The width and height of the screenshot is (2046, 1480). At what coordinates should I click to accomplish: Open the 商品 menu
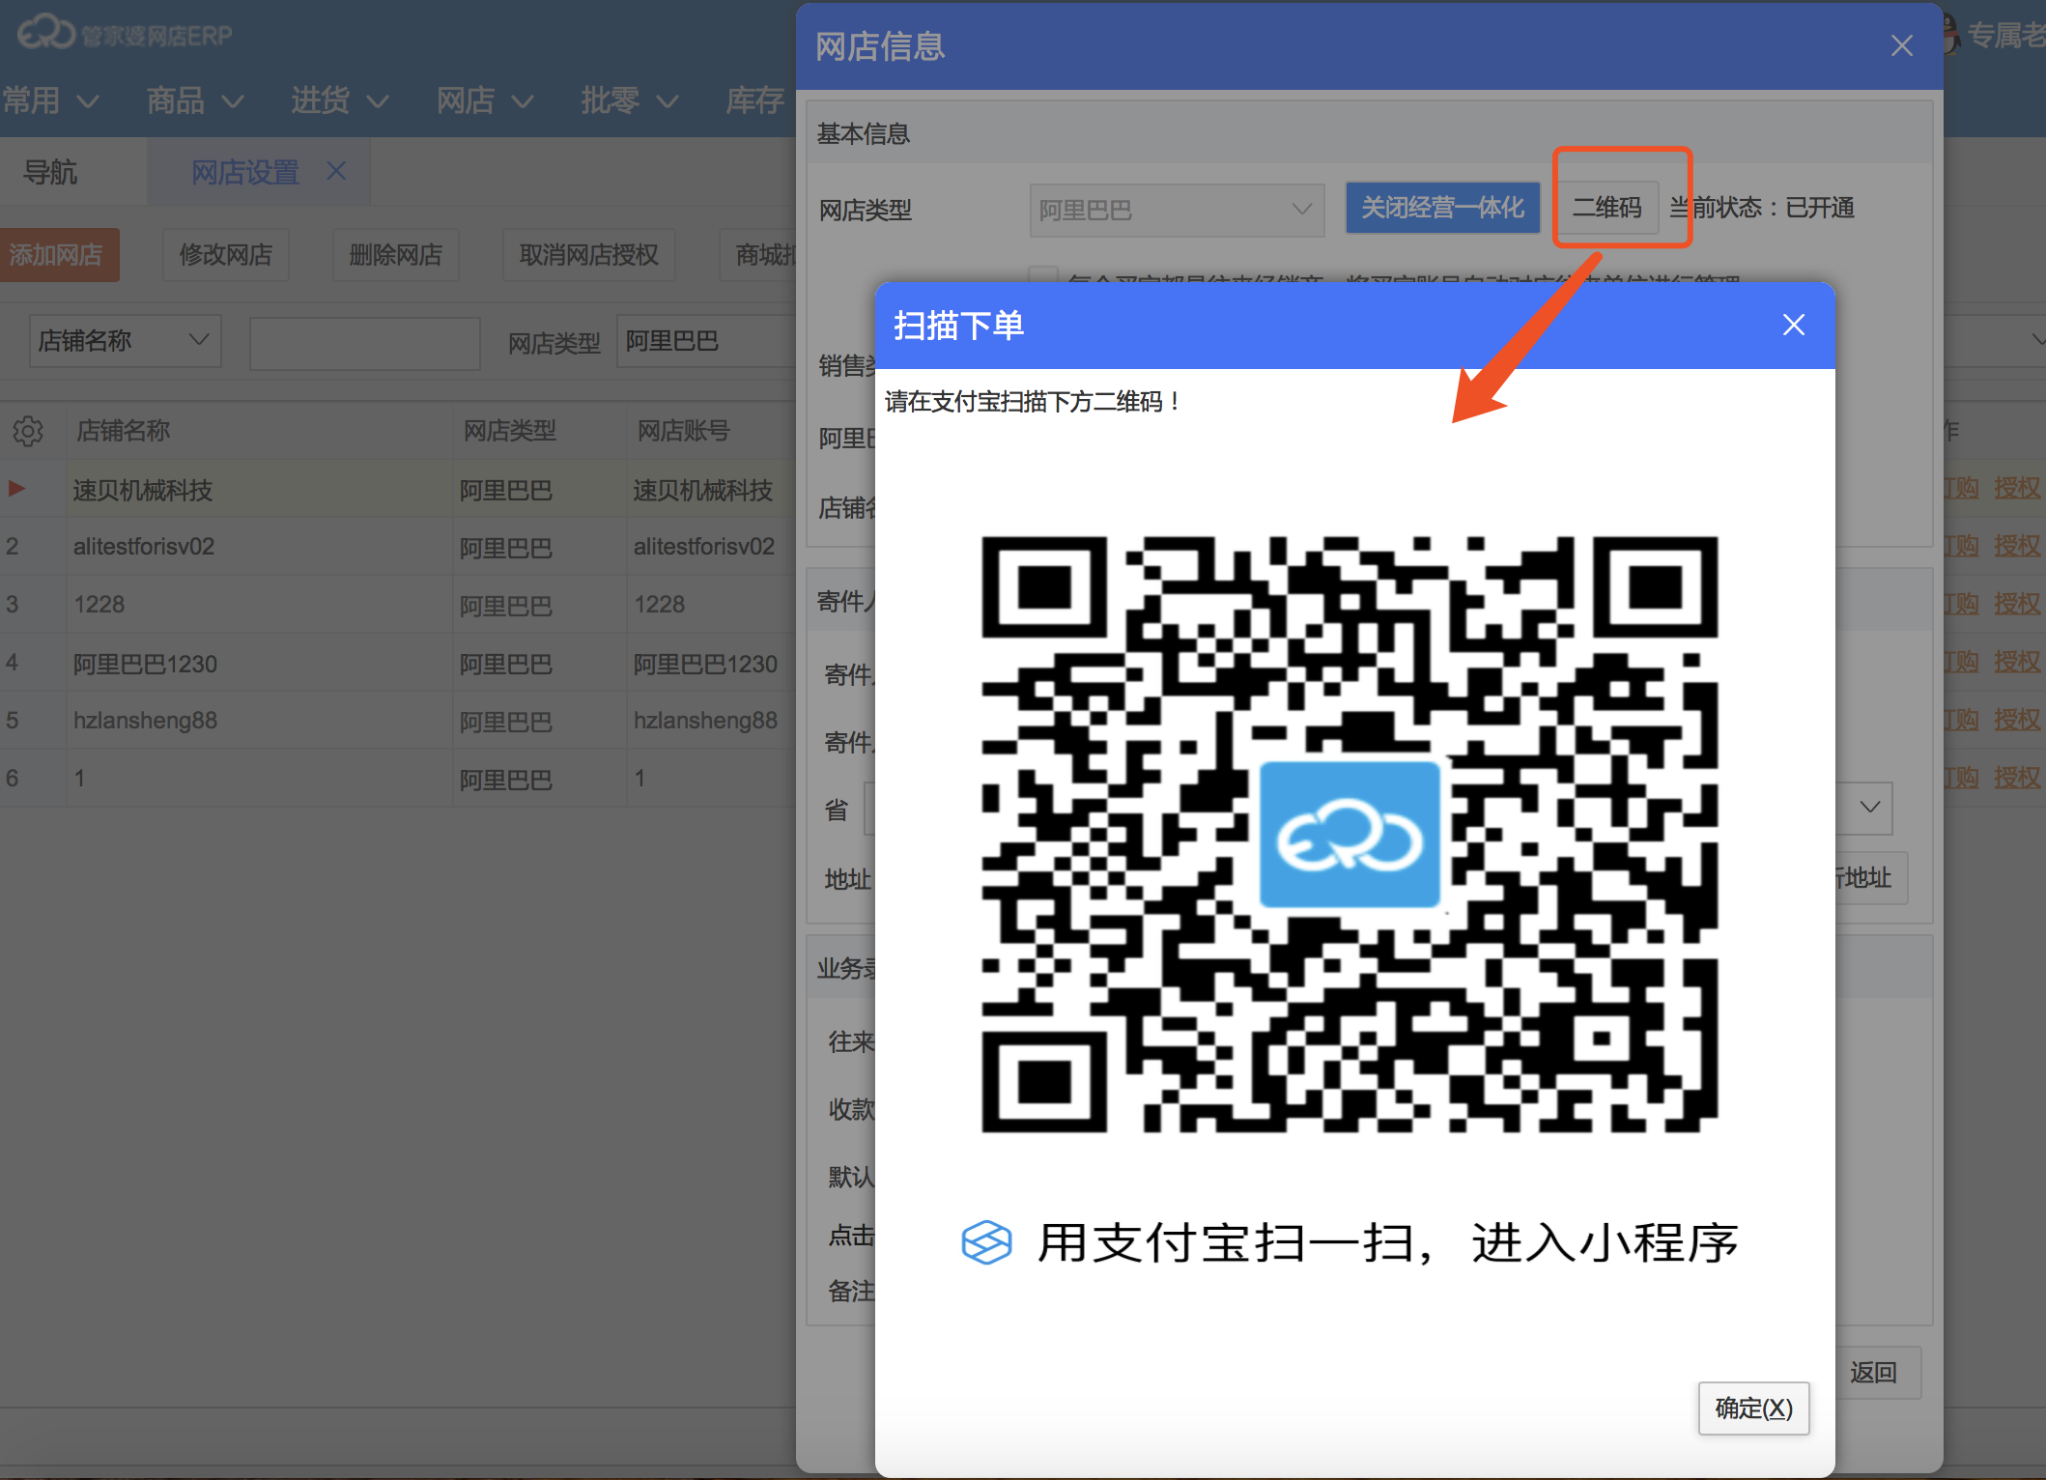click(194, 100)
